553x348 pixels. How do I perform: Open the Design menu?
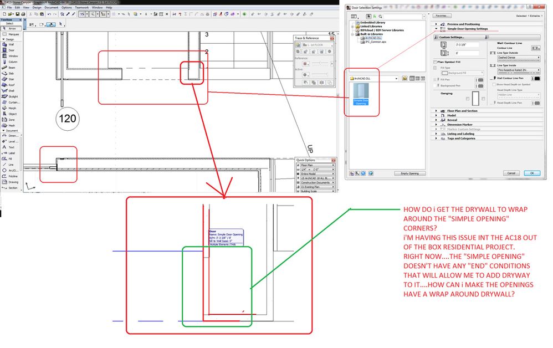[37, 7]
